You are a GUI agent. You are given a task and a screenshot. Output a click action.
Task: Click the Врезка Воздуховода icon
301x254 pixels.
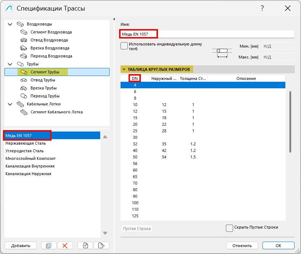click(24, 48)
